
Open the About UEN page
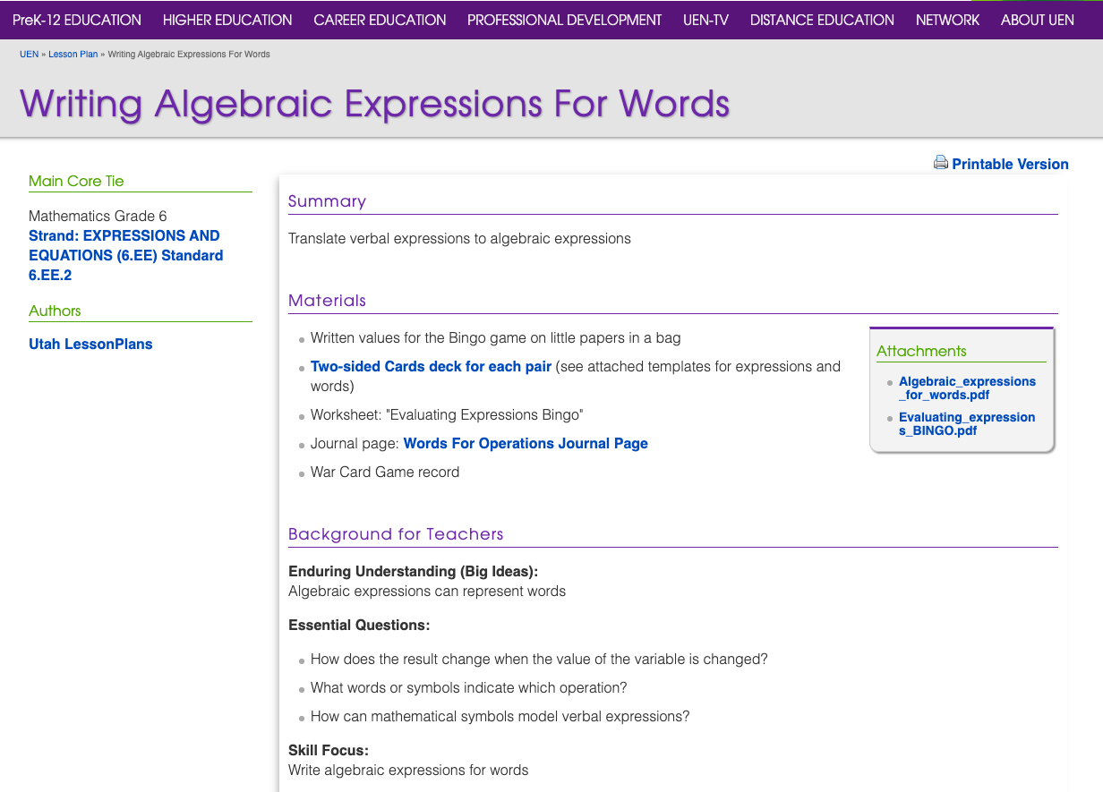(1038, 20)
